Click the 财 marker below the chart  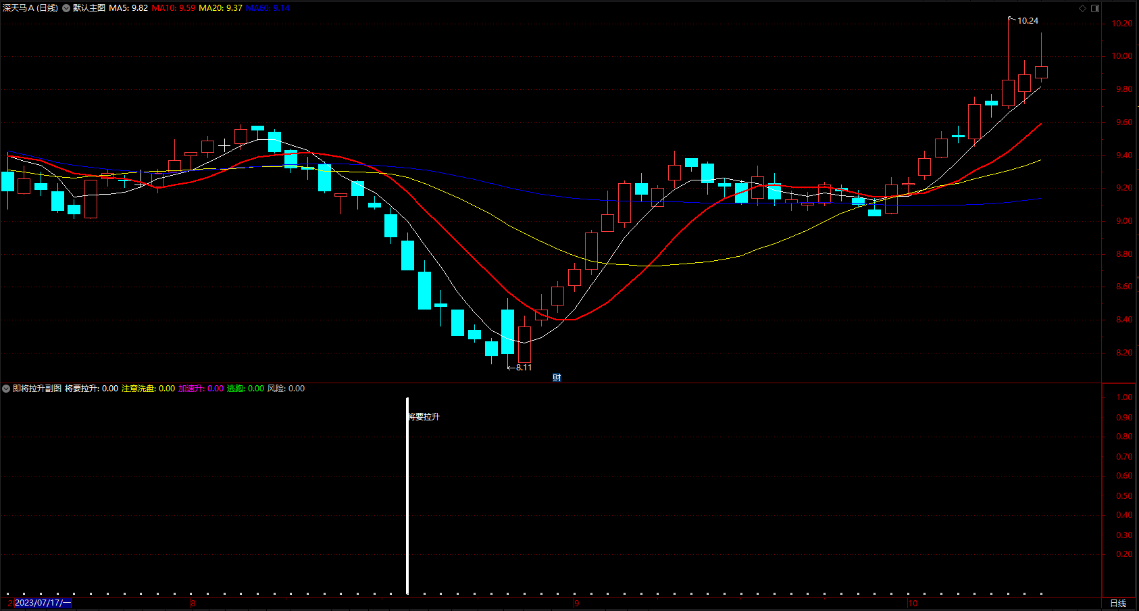click(557, 378)
